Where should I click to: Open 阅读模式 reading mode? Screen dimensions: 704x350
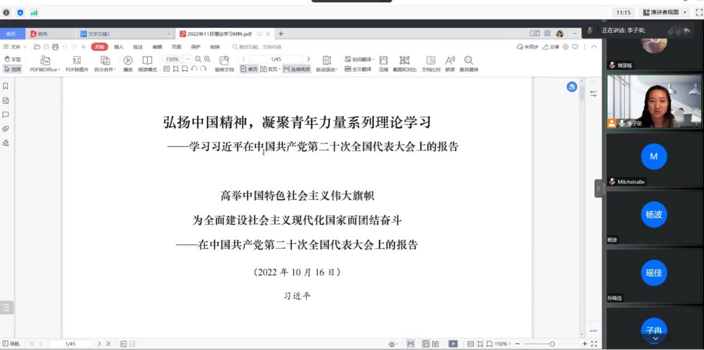pos(147,60)
